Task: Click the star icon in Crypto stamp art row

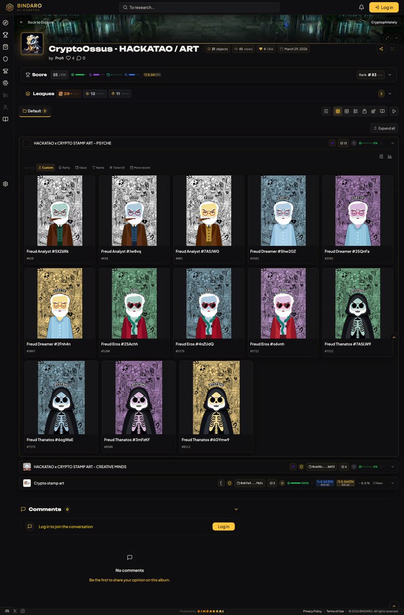Action: [282, 483]
